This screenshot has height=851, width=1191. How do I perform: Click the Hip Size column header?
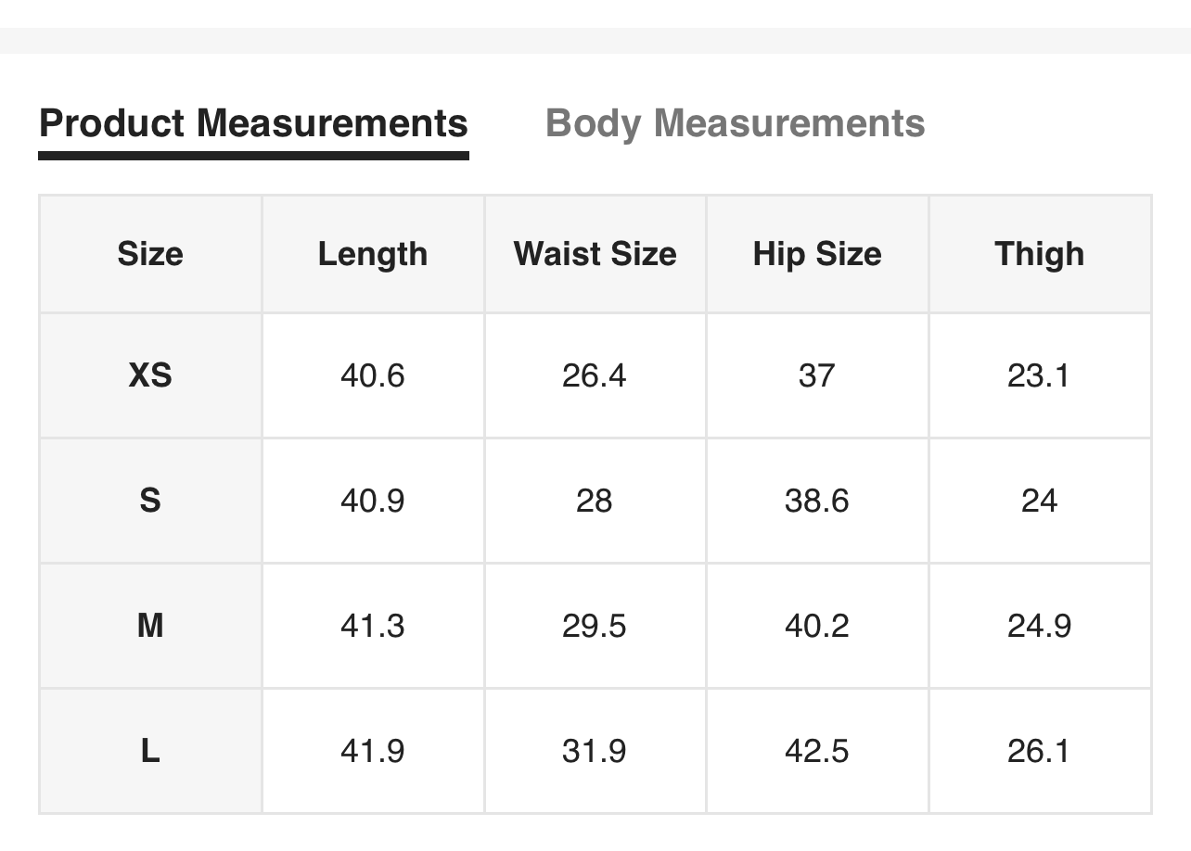[817, 254]
